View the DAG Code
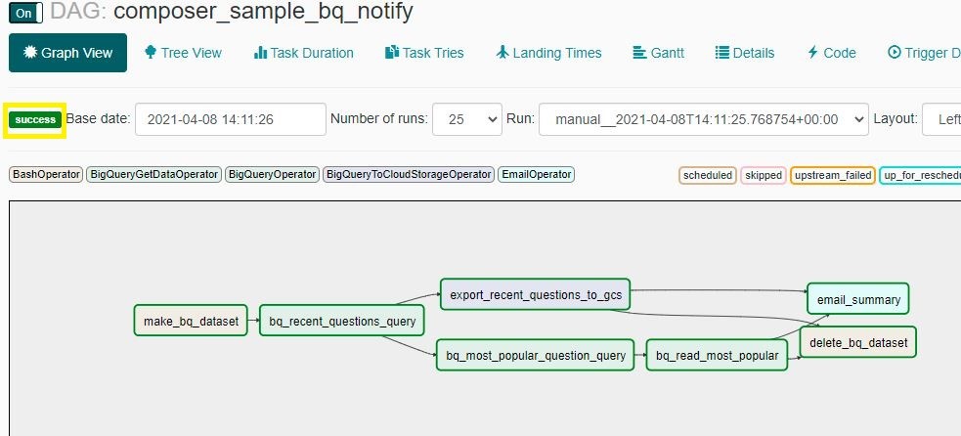Screen dimensions: 961x436 (831, 53)
